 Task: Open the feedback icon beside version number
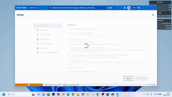155,85
